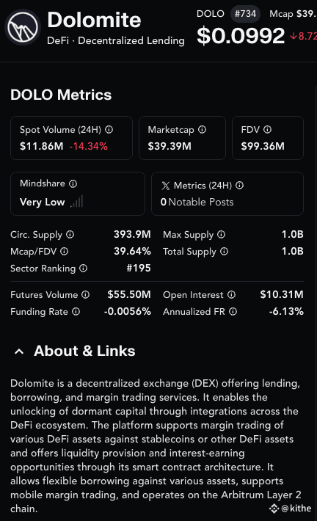Click info icon beside Marketcap
Viewport: 317px width, 521px height.
pyautogui.click(x=202, y=130)
